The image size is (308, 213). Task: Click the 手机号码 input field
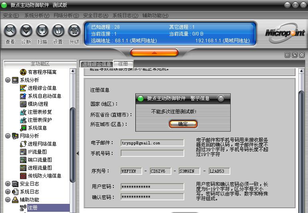click(x=153, y=153)
